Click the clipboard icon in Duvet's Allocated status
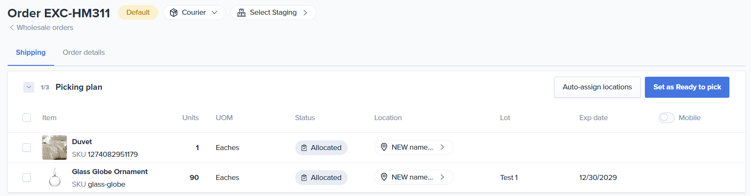The height and width of the screenshot is (196, 751). coord(304,148)
